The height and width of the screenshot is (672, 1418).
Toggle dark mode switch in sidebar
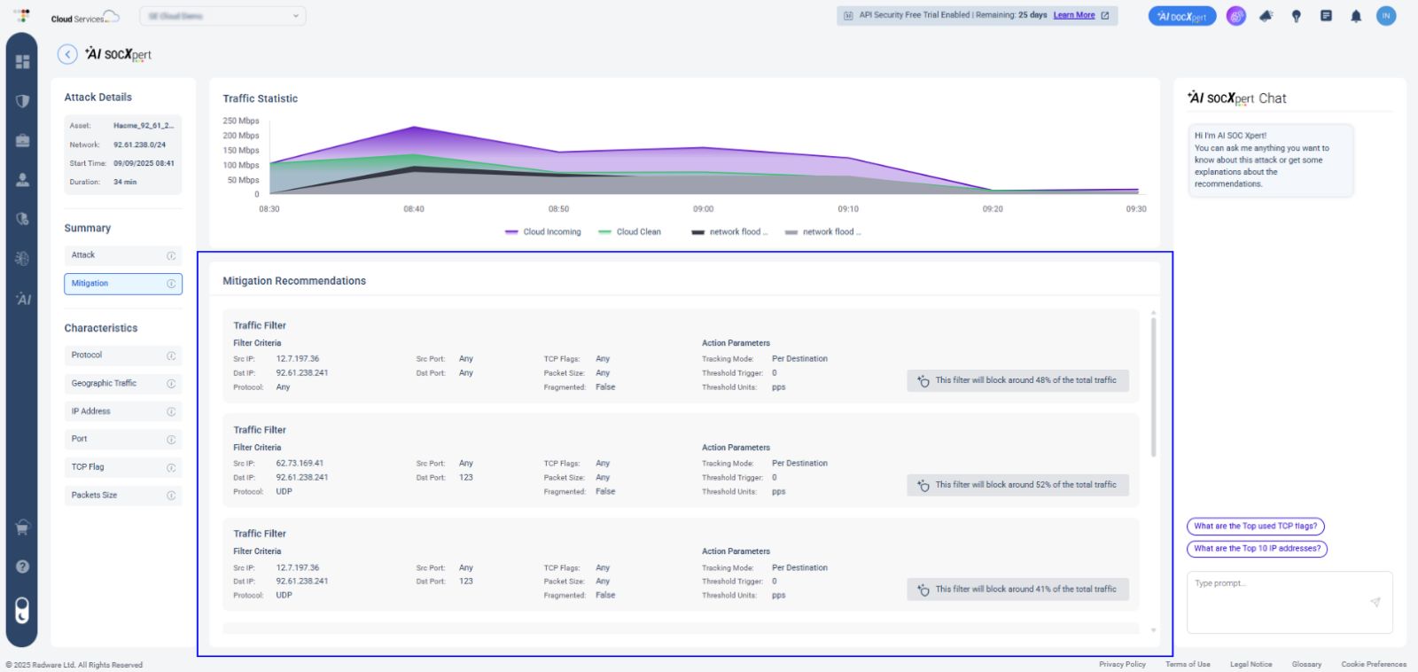(x=22, y=610)
